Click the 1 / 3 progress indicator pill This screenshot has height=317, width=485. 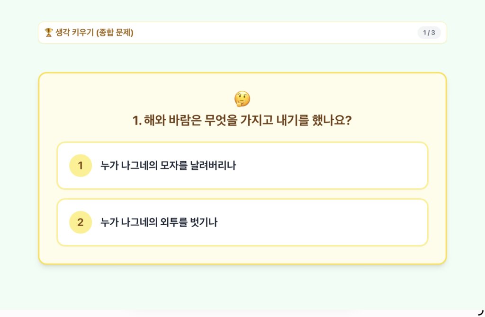click(429, 33)
